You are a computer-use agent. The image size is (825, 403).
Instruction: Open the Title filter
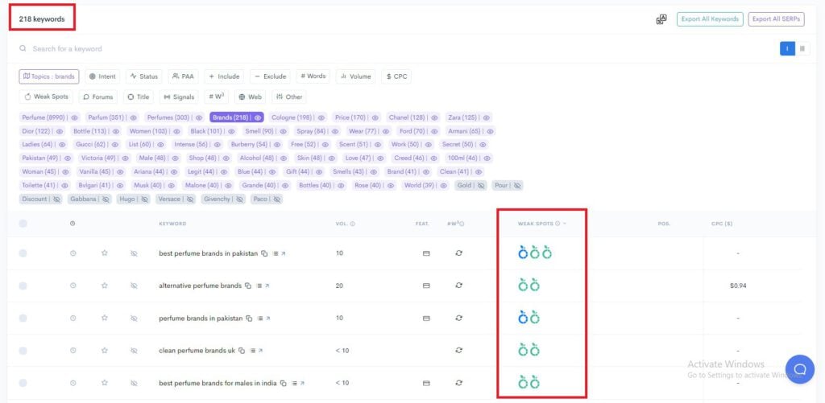139,97
